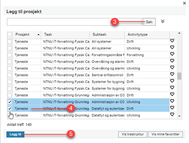Click Tjeneste cell in Forvaltningsområde row
This screenshot has height=143, width=189.
(x=26, y=55)
